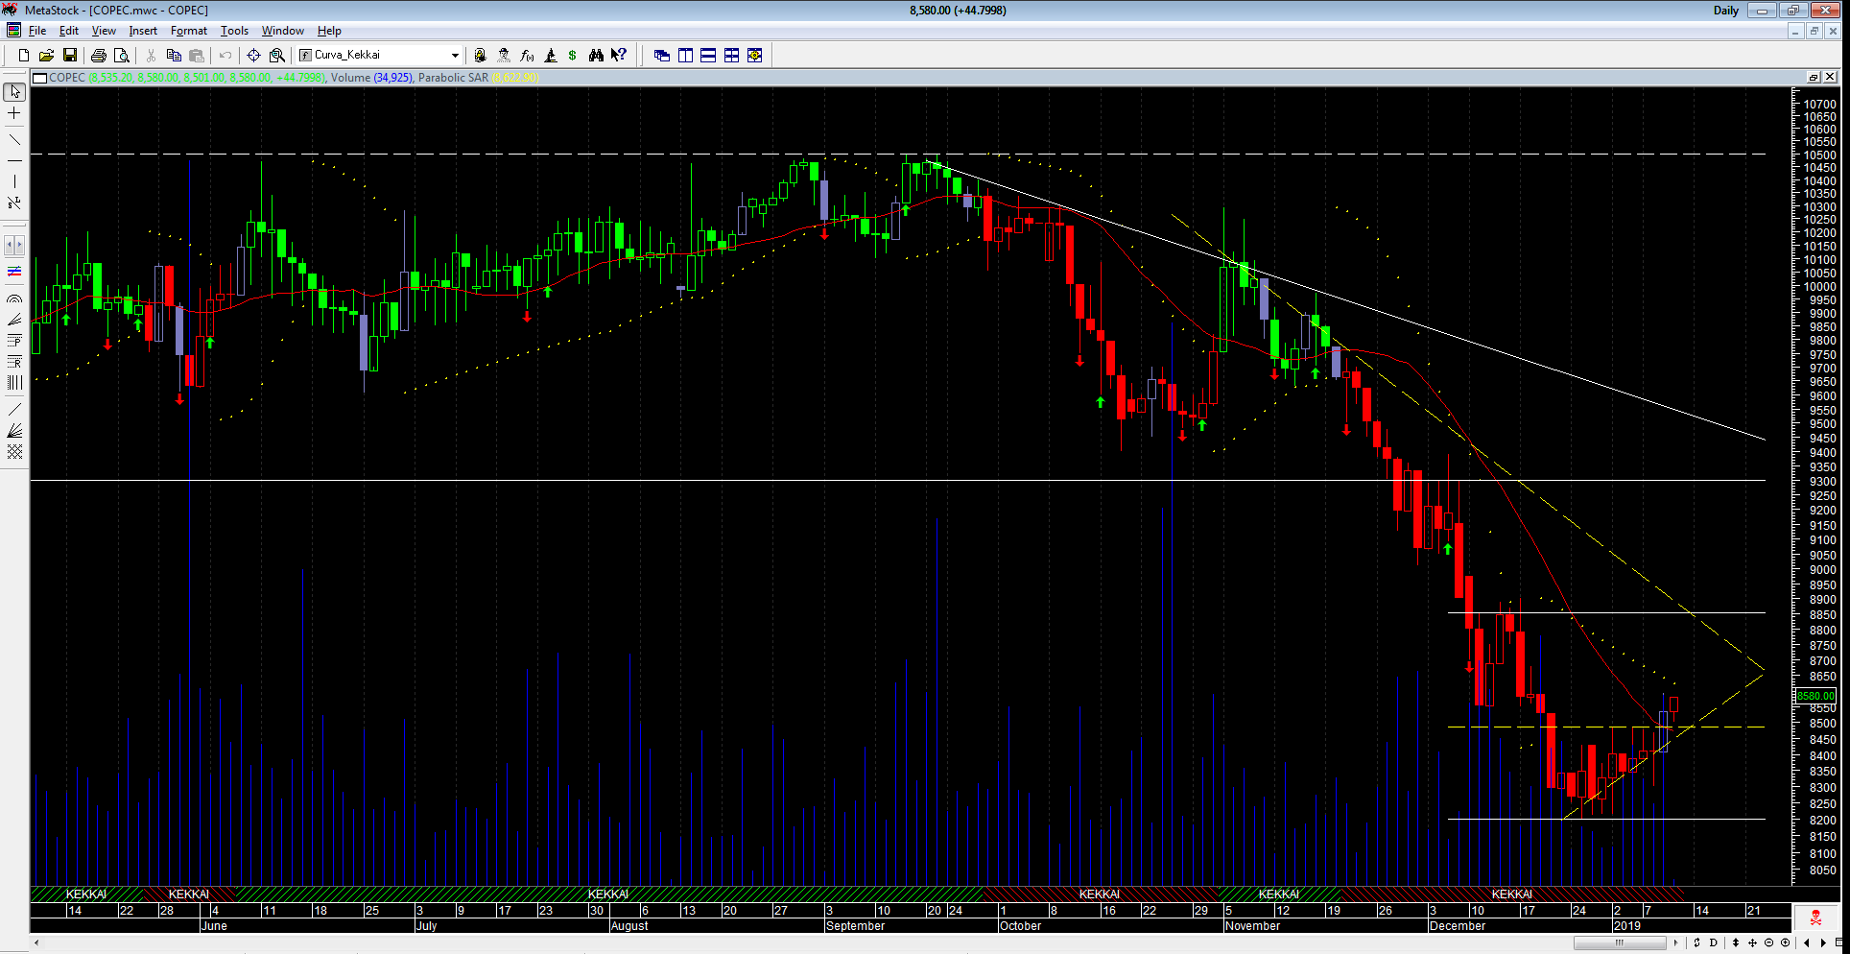This screenshot has height=954, width=1850.
Task: Open the Insert menu
Action: [x=143, y=31]
